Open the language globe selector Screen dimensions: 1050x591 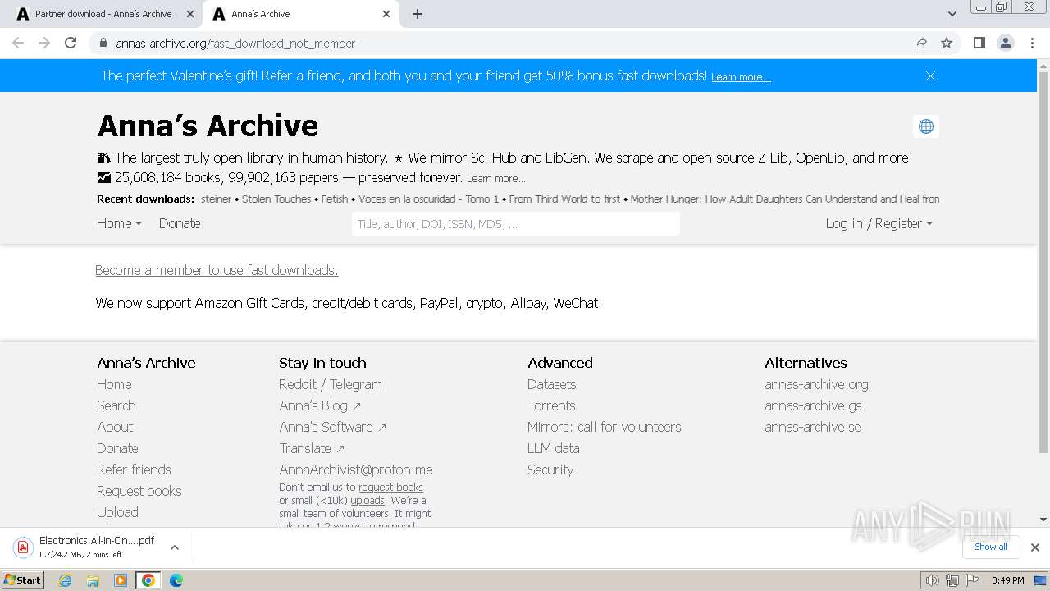[926, 126]
